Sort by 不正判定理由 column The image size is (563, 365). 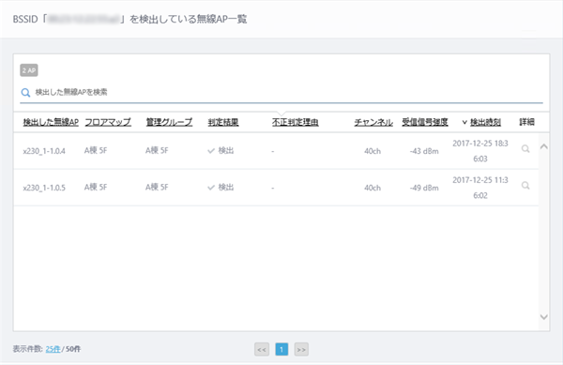tap(296, 122)
